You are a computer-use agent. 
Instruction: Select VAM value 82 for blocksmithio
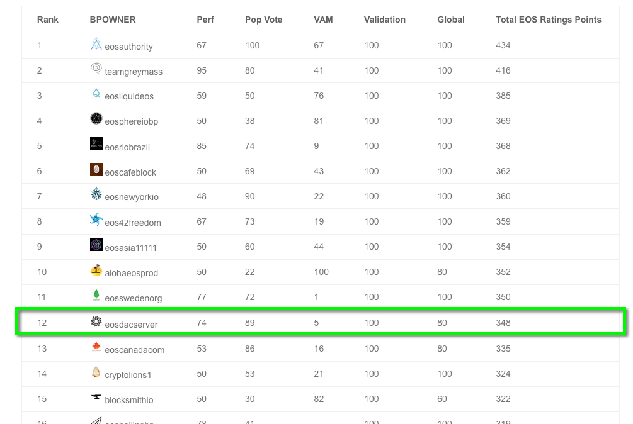pos(319,399)
